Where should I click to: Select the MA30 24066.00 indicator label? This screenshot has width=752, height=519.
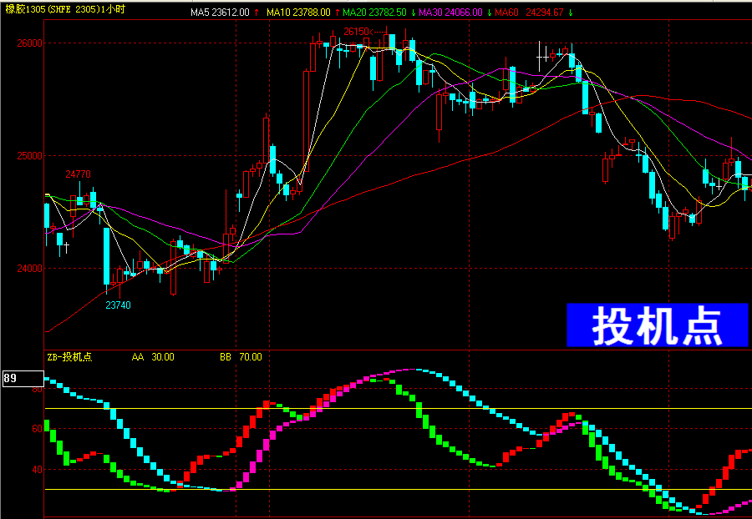click(x=450, y=13)
